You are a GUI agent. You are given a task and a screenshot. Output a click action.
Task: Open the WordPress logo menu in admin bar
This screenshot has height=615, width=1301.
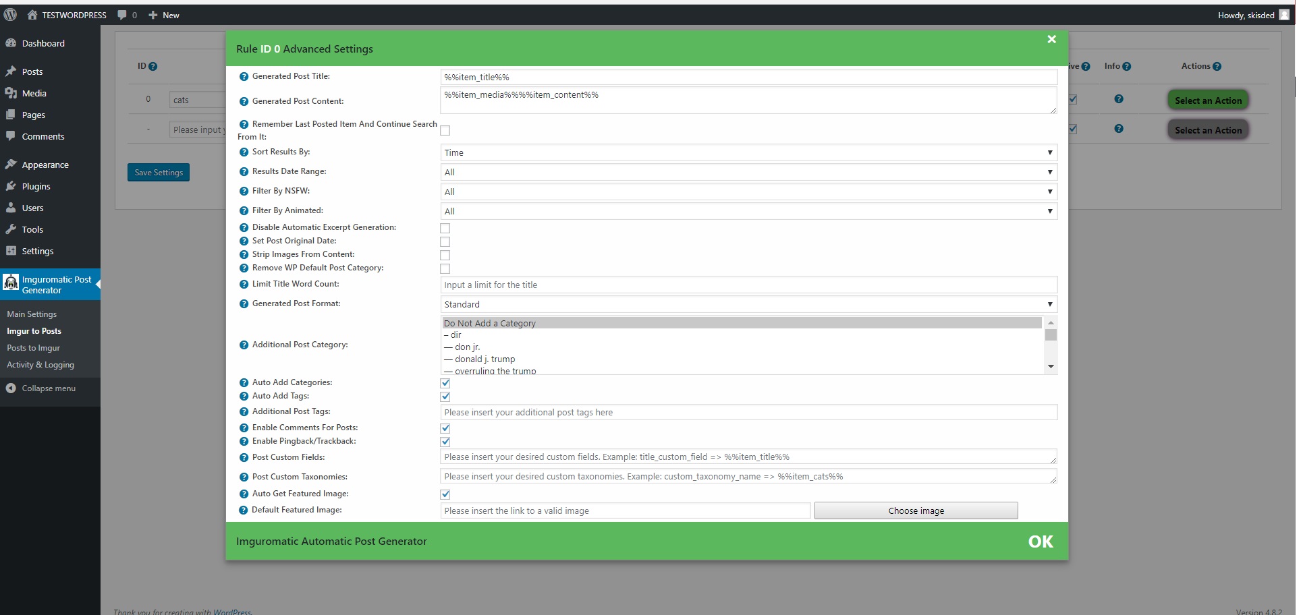point(10,14)
